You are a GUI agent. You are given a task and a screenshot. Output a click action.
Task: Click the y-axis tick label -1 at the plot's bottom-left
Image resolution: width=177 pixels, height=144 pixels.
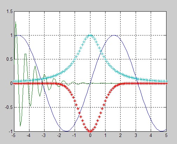point(11,131)
